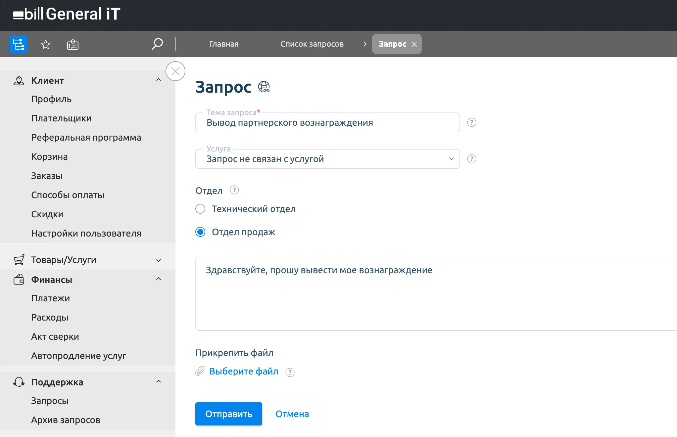Image resolution: width=677 pixels, height=437 pixels.
Task: Select Технический отдел radio button
Action: tap(200, 209)
